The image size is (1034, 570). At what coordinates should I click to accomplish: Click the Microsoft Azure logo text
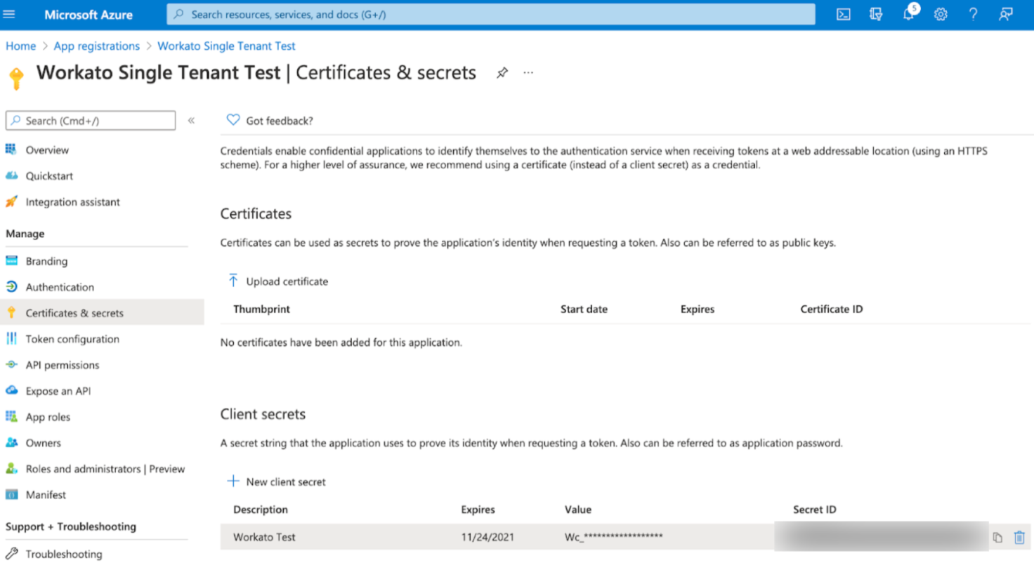[x=89, y=14]
